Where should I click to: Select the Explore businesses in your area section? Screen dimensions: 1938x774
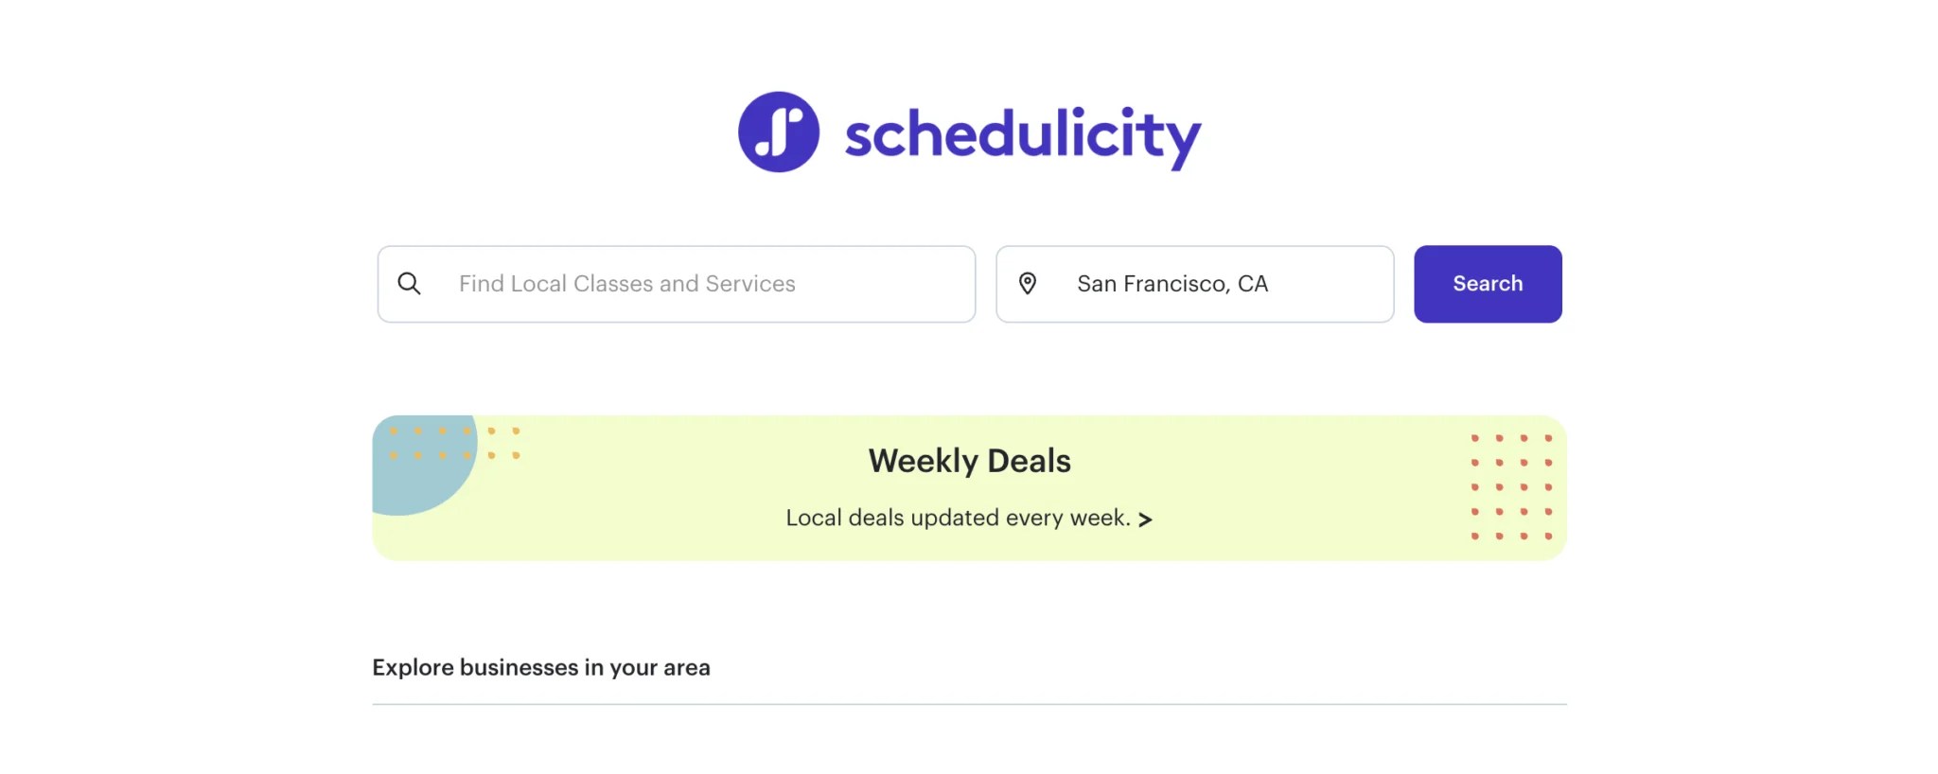click(541, 667)
